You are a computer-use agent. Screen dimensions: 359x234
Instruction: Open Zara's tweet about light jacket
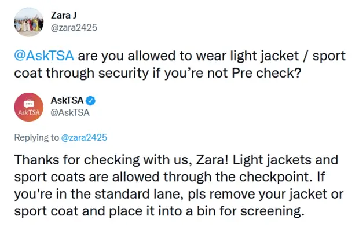[179, 64]
